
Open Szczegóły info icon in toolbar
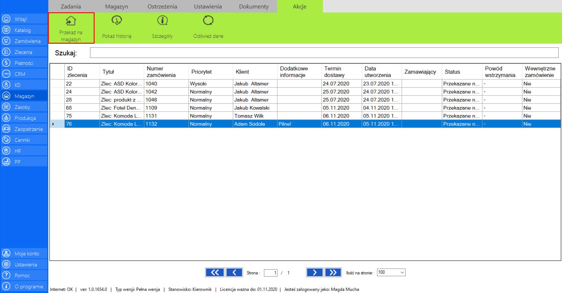pyautogui.click(x=163, y=21)
